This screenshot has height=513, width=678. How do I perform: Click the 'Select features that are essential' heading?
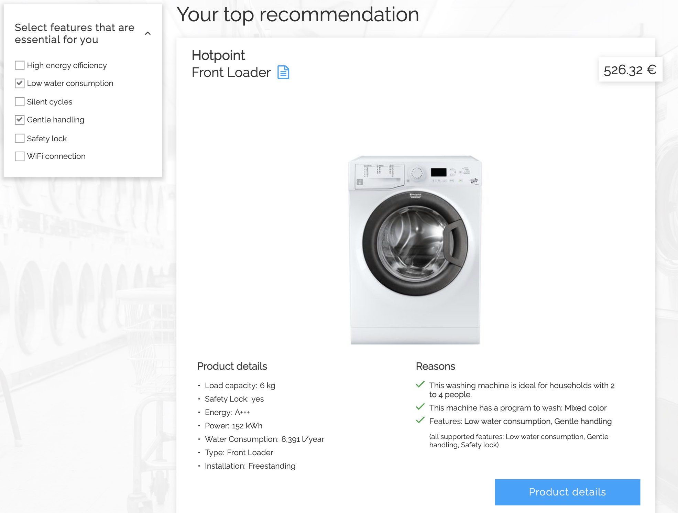tap(74, 33)
